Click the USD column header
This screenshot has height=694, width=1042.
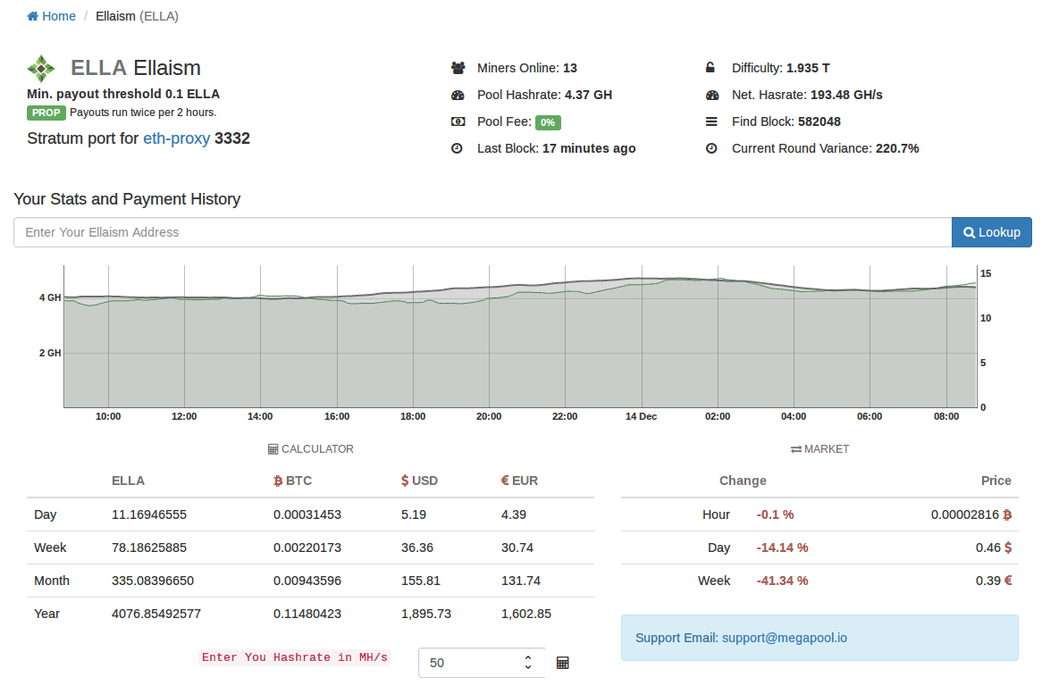pyautogui.click(x=419, y=481)
